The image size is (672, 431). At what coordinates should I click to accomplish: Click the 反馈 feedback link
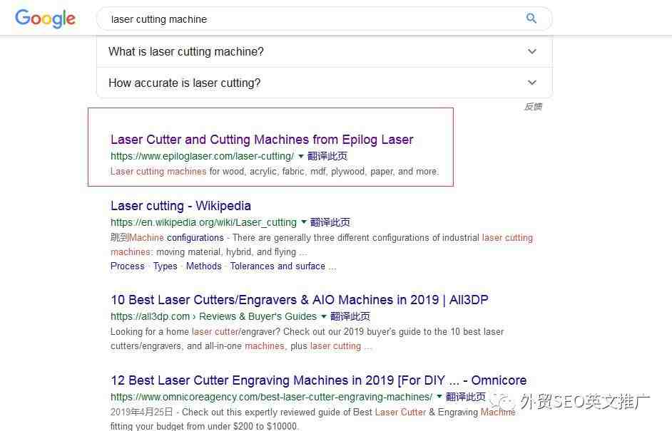pos(533,107)
